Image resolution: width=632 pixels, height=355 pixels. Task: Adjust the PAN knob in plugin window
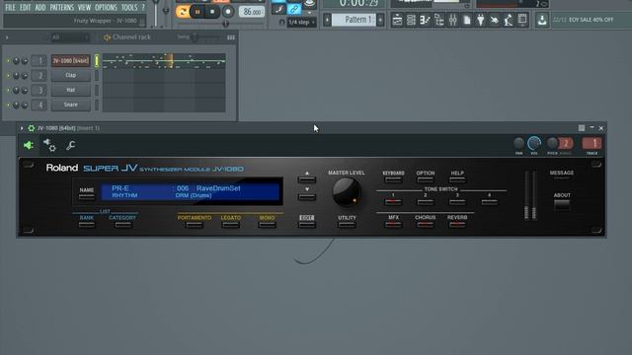[518, 143]
